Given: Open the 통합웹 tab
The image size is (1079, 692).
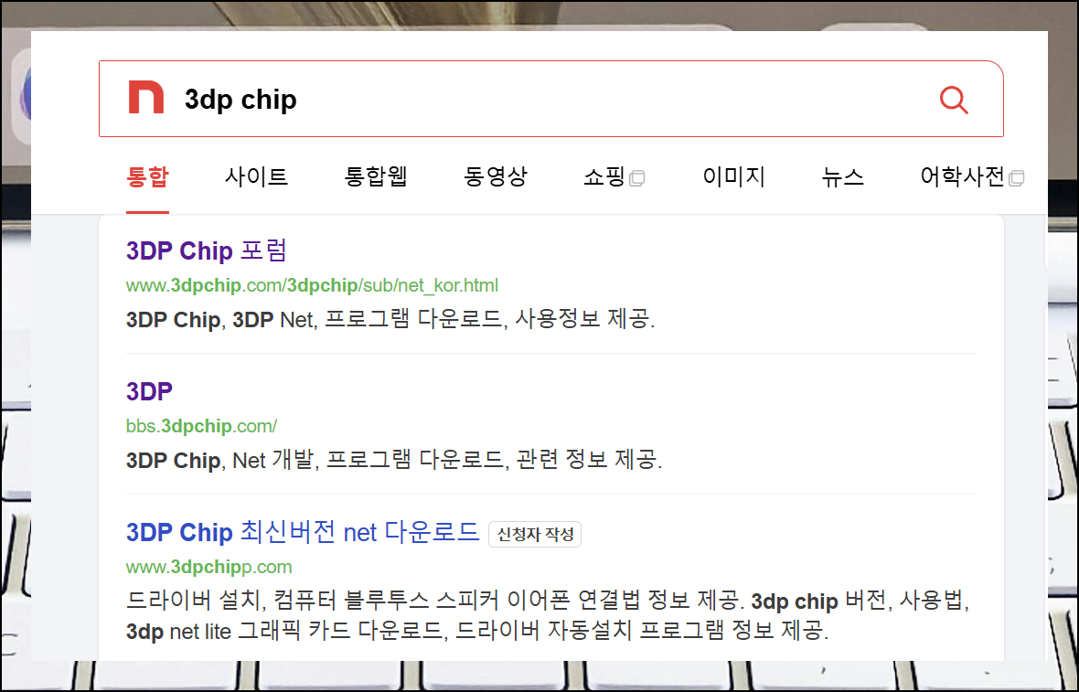Looking at the screenshot, I should click(x=376, y=177).
